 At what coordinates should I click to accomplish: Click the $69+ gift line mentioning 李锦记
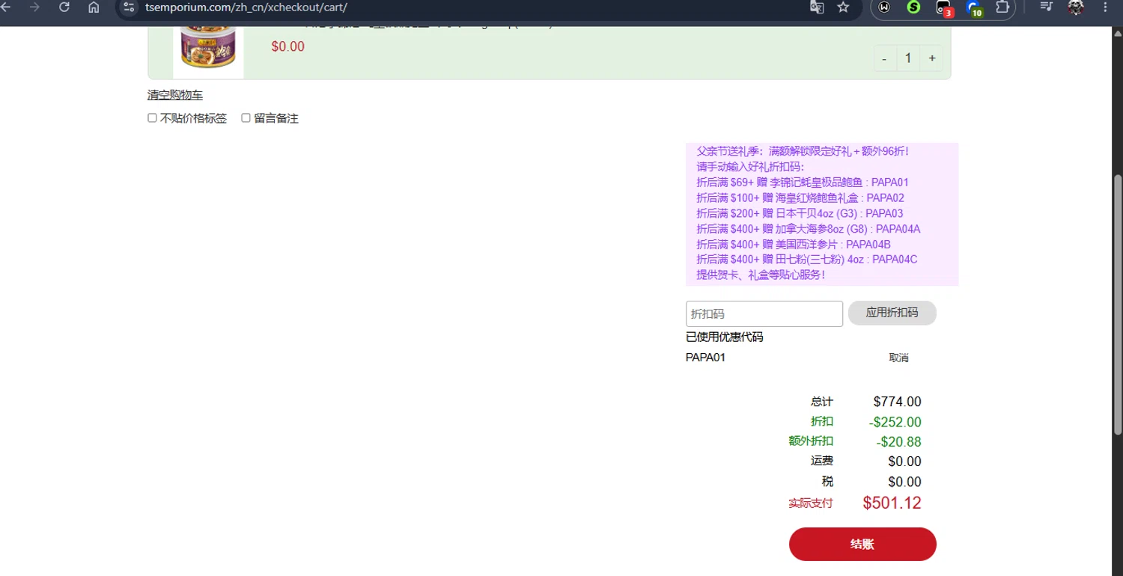pyautogui.click(x=803, y=183)
